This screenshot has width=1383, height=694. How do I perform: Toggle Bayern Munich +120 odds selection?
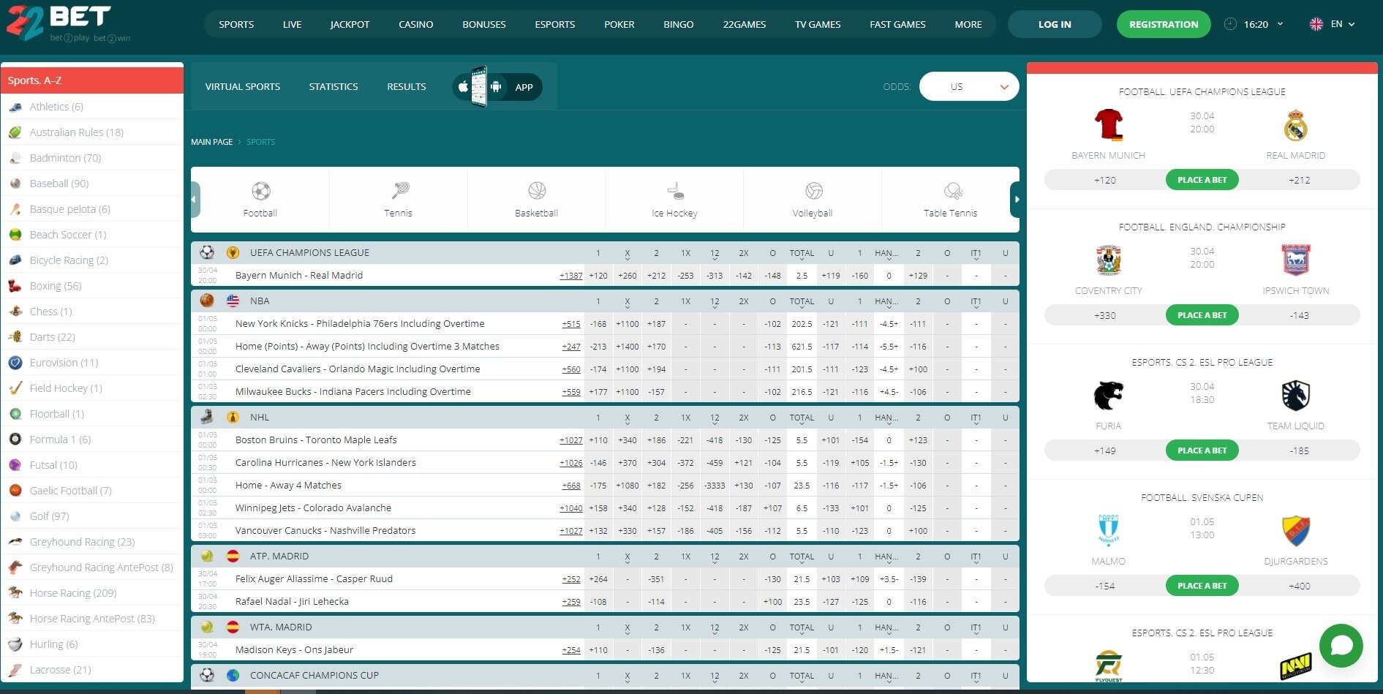(1105, 179)
